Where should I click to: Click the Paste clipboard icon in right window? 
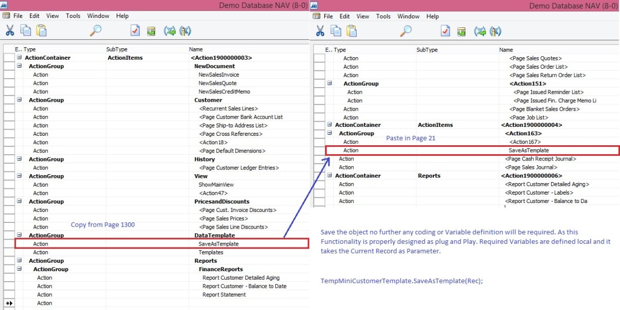(x=351, y=31)
